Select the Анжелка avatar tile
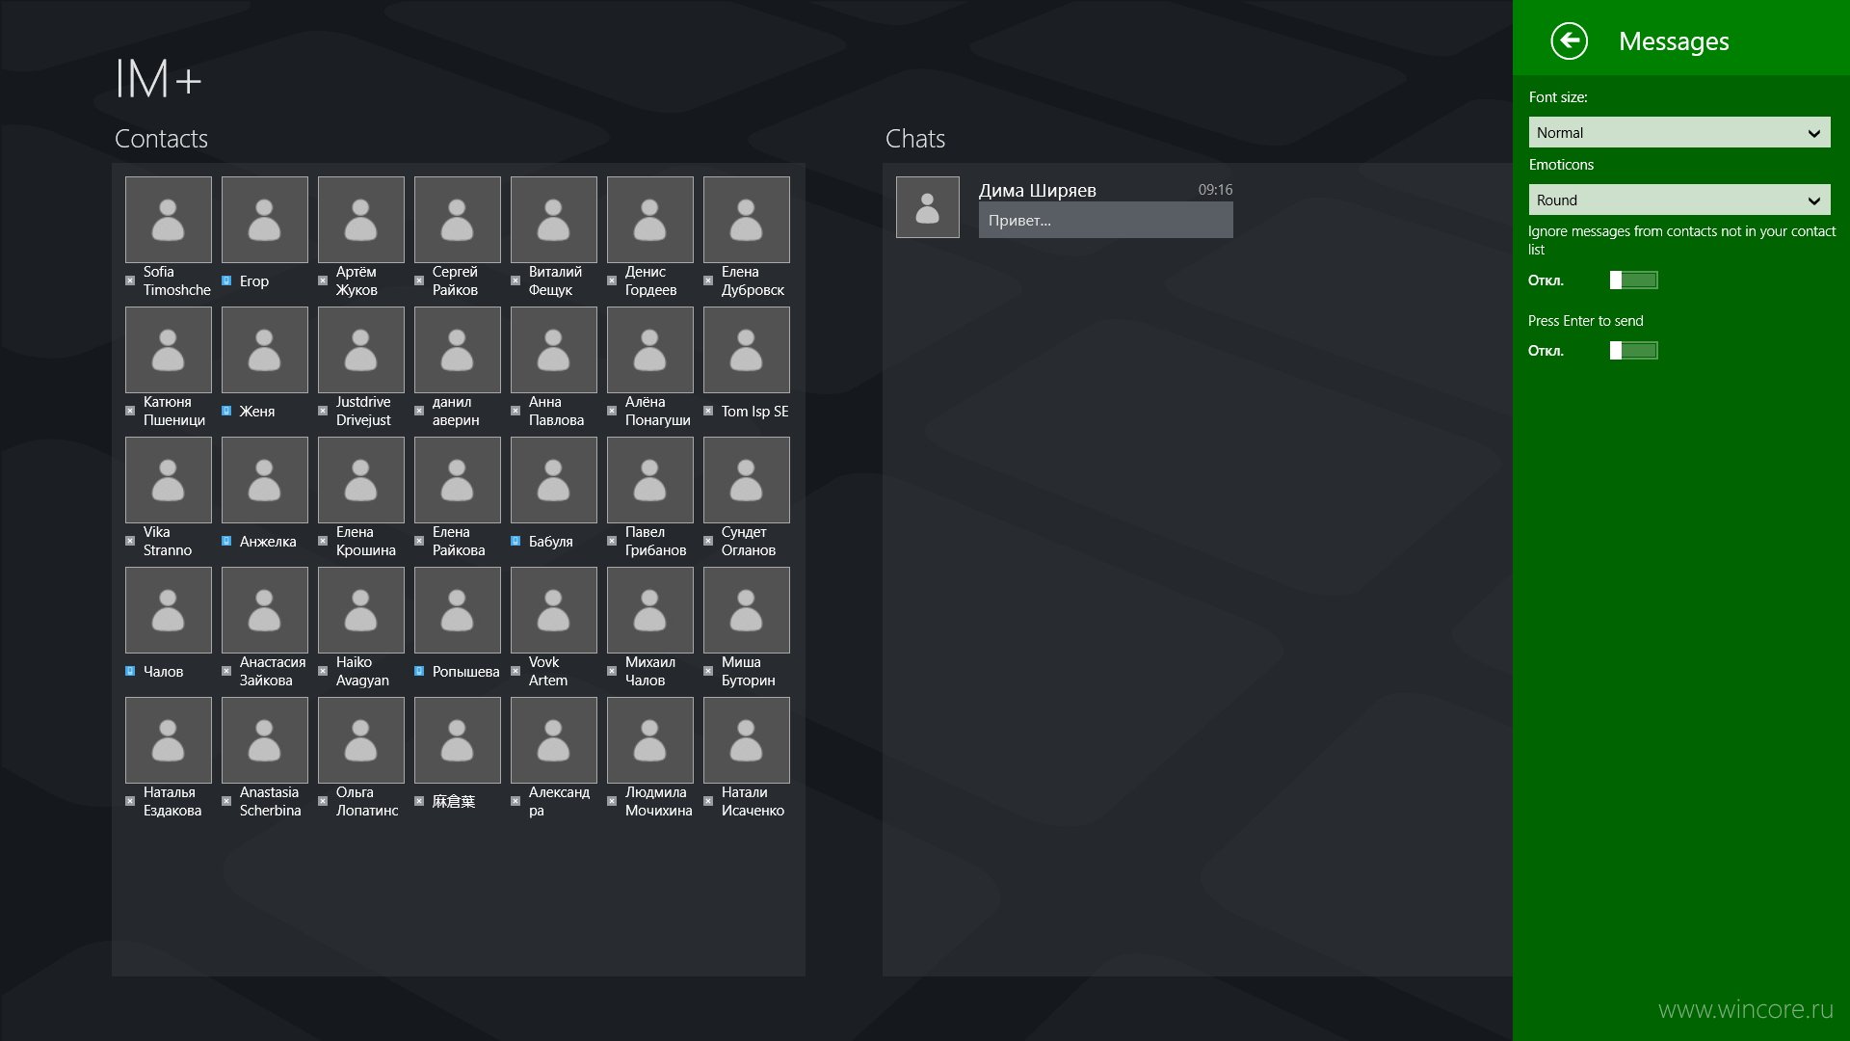 pyautogui.click(x=265, y=480)
